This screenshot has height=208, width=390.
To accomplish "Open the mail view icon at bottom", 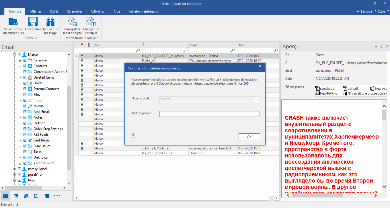I will point(5,196).
